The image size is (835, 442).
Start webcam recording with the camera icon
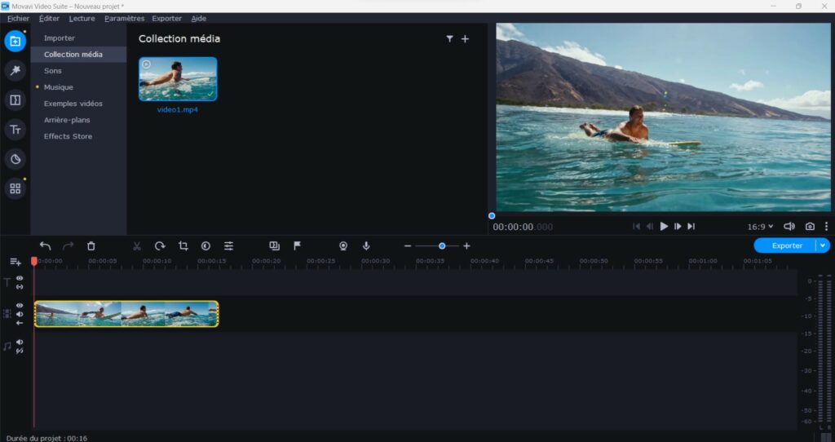pos(343,246)
